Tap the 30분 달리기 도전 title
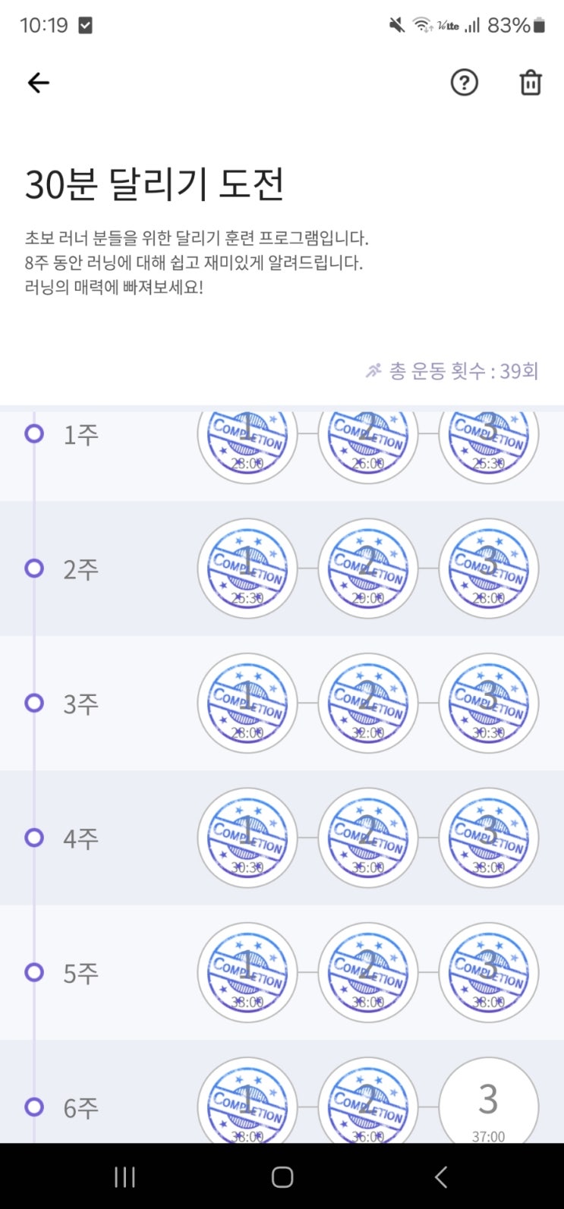The width and height of the screenshot is (564, 1209). [x=155, y=184]
